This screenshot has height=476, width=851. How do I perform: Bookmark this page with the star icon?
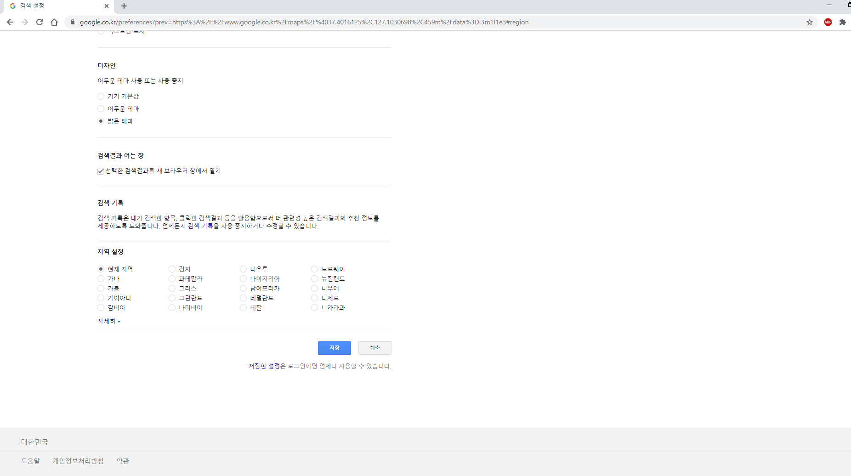pyautogui.click(x=810, y=22)
